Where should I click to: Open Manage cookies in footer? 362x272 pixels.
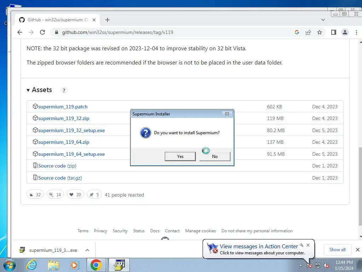coord(200,231)
